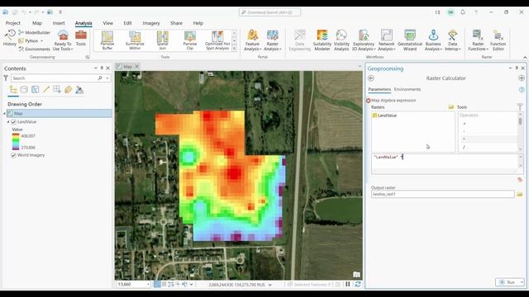This screenshot has height=297, width=529.
Task: Open notifications bell
Action: [463, 12]
